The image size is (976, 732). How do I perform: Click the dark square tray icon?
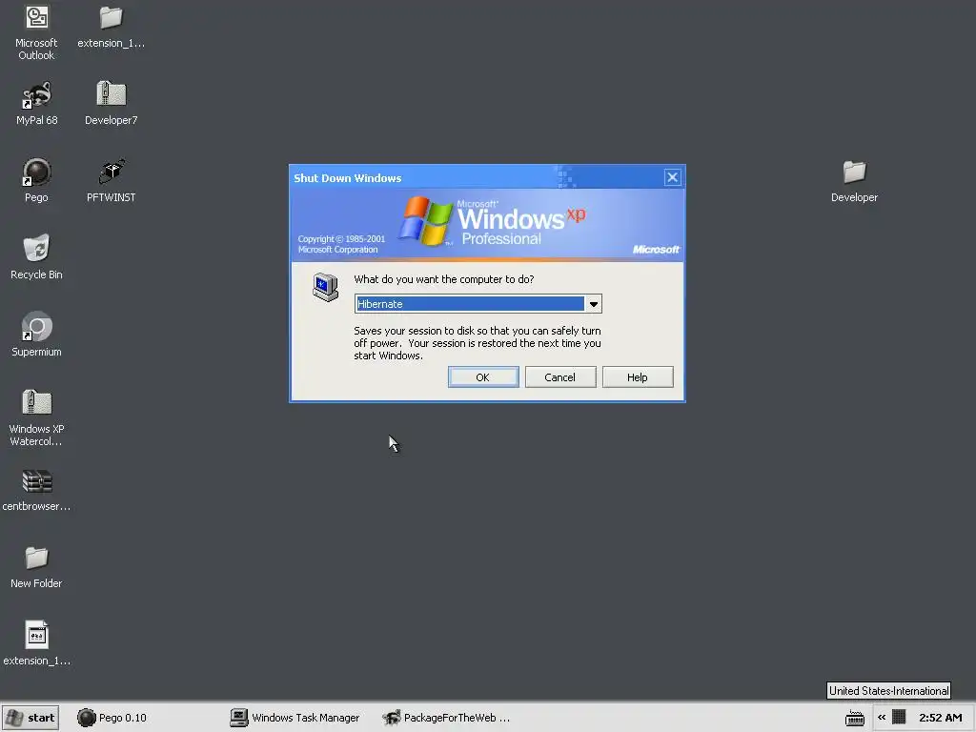[x=899, y=717]
